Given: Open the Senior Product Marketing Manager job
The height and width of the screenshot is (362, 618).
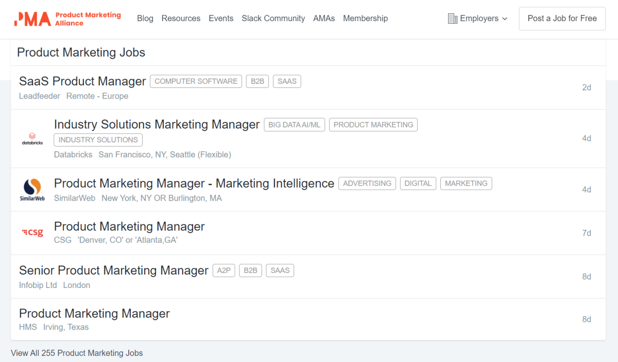Looking at the screenshot, I should (114, 270).
